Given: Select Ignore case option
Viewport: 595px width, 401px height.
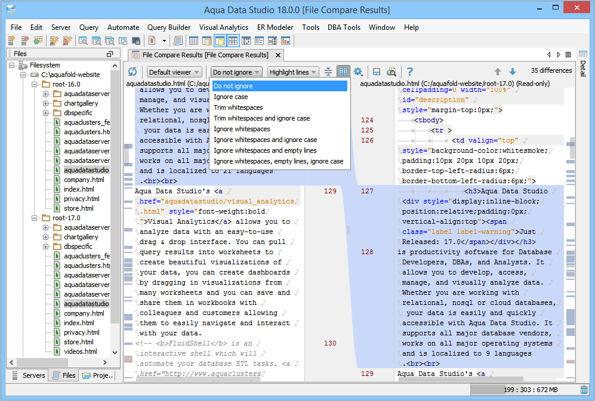Looking at the screenshot, I should coord(280,97).
